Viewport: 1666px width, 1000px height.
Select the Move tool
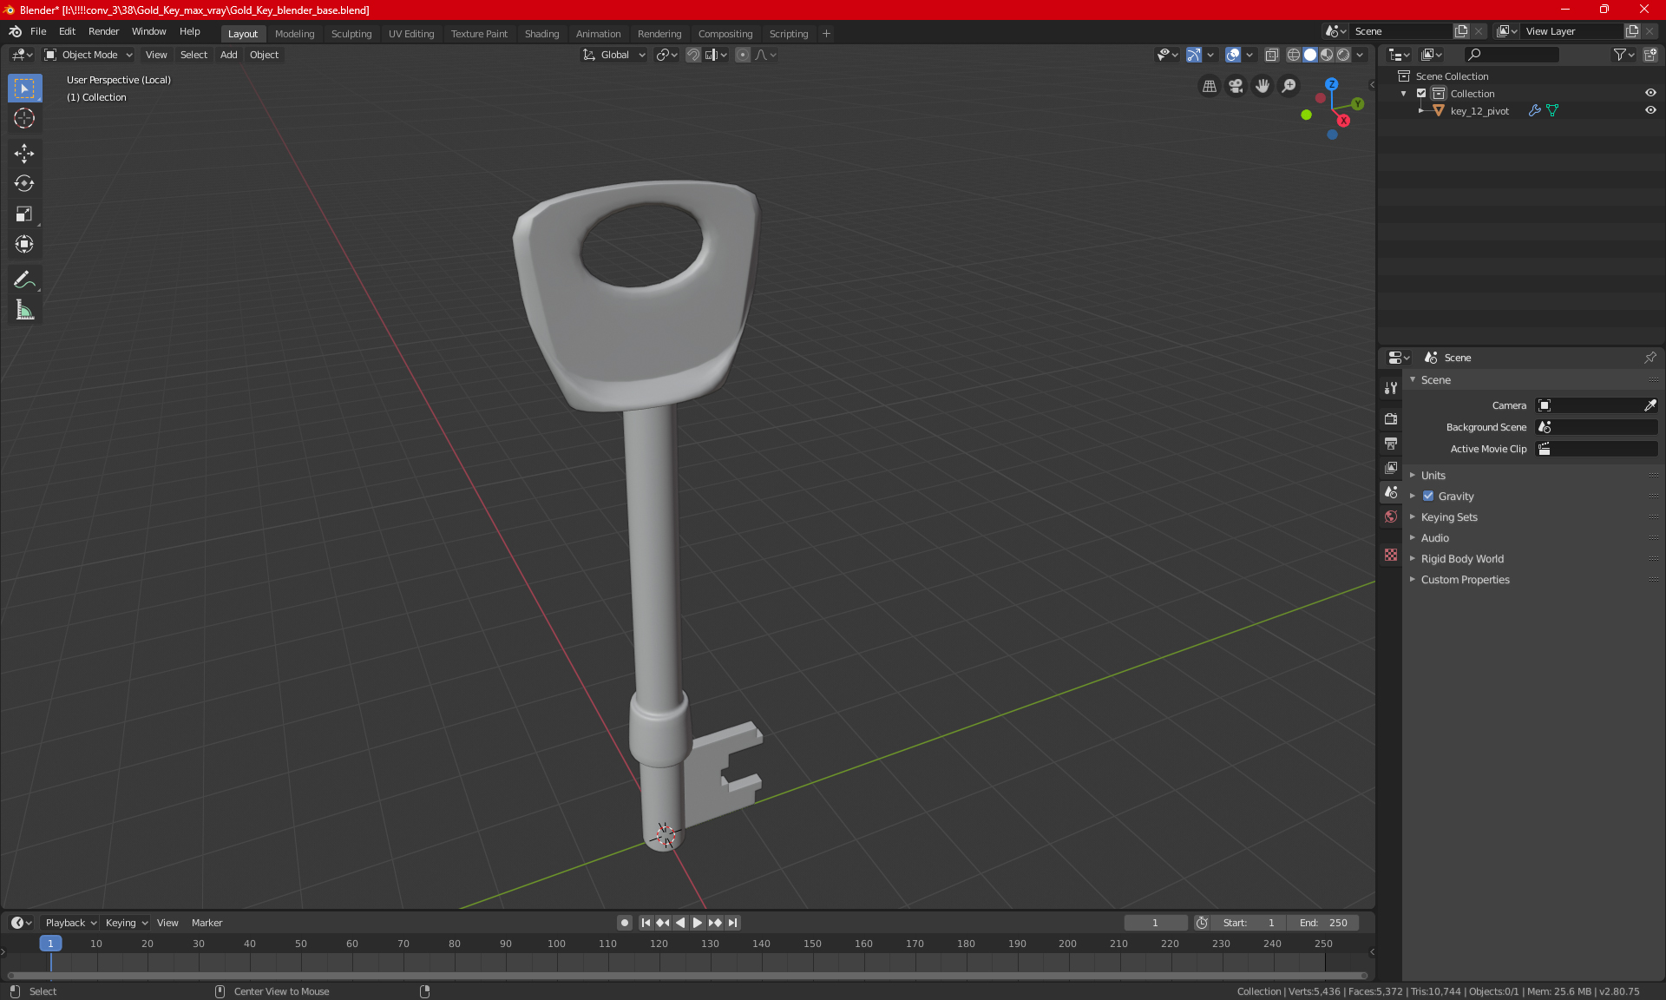click(24, 154)
